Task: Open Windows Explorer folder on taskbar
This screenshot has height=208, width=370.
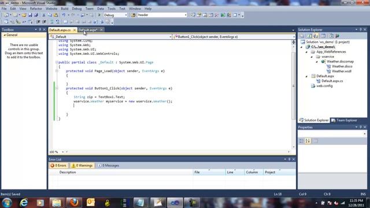Action: pos(57,203)
